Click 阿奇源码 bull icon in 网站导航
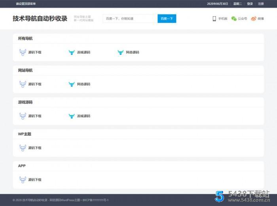 pos(72,84)
